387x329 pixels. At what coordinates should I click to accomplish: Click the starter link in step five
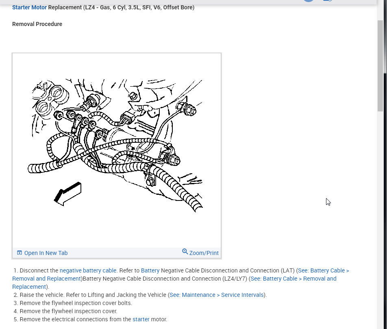coord(141,319)
